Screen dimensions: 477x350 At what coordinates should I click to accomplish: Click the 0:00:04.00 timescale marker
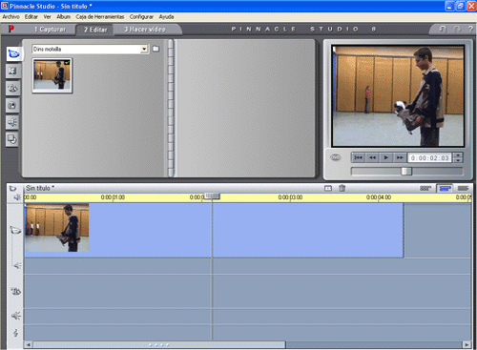379,197
